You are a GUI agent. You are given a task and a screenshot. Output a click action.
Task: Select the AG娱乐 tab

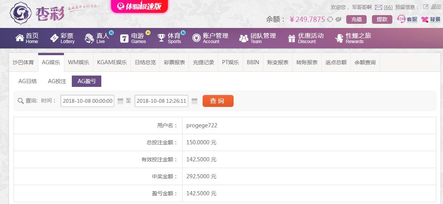[x=51, y=62]
